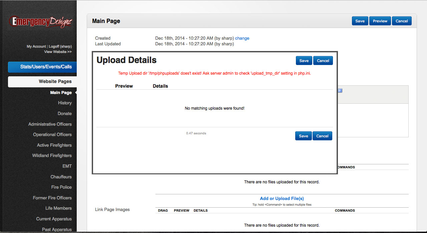
Task: Cancel editing in Main Page header
Action: click(x=402, y=21)
